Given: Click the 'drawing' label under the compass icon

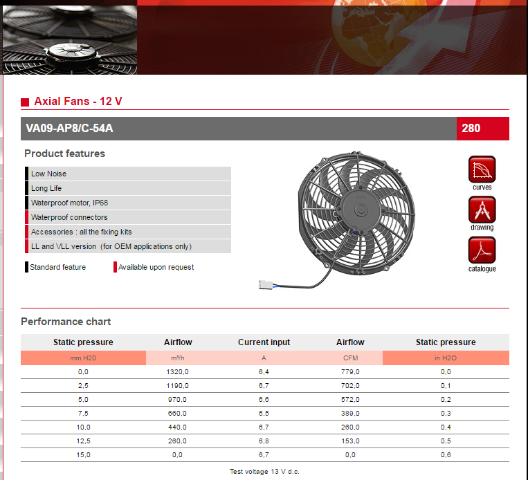Looking at the screenshot, I should point(482,228).
